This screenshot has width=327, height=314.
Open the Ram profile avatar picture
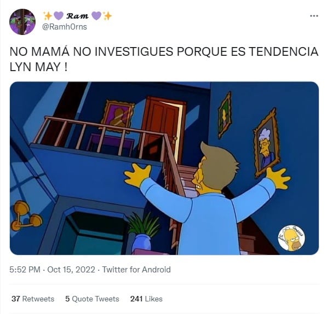22,22
